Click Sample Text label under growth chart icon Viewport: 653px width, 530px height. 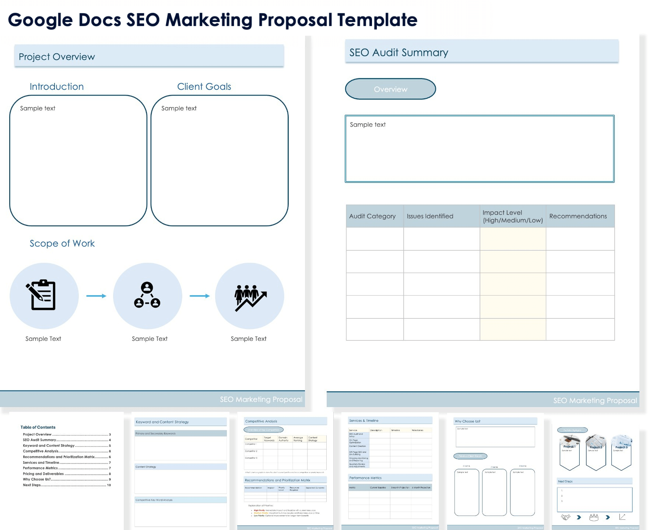(x=249, y=339)
